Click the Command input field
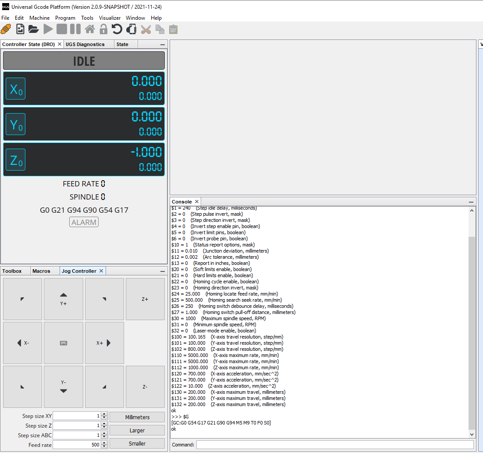Screen dimensions: 483x453 335,445
